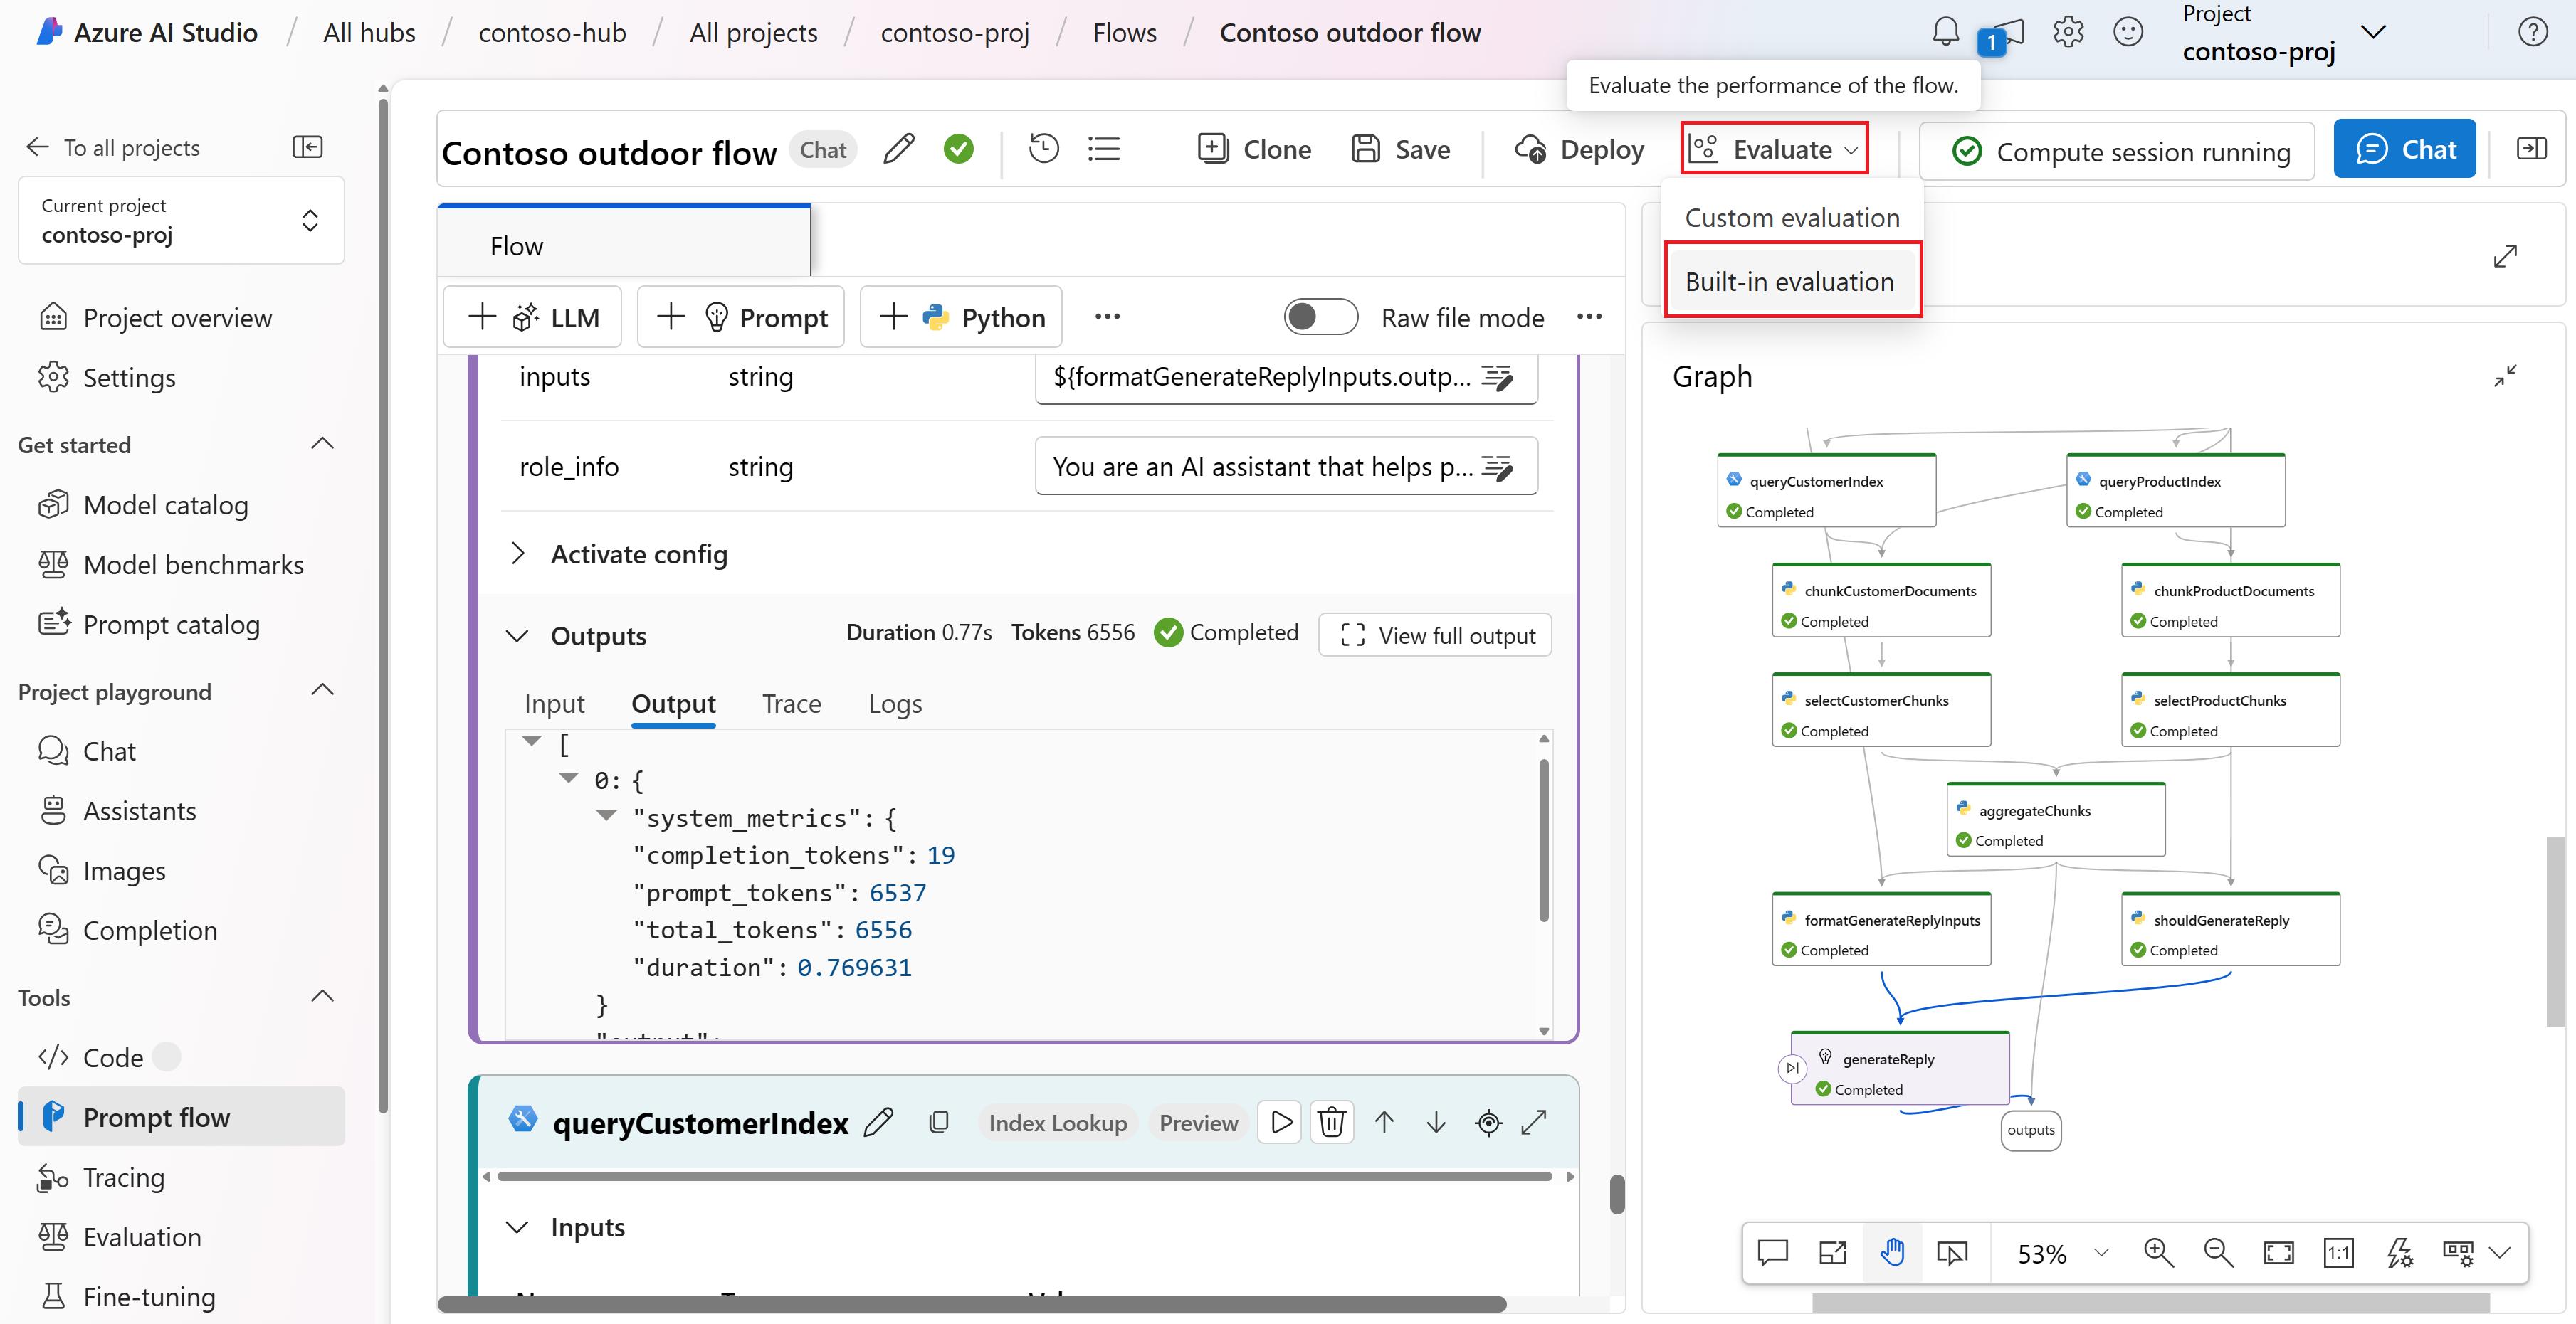Switch to the Trace tab

[x=791, y=704]
